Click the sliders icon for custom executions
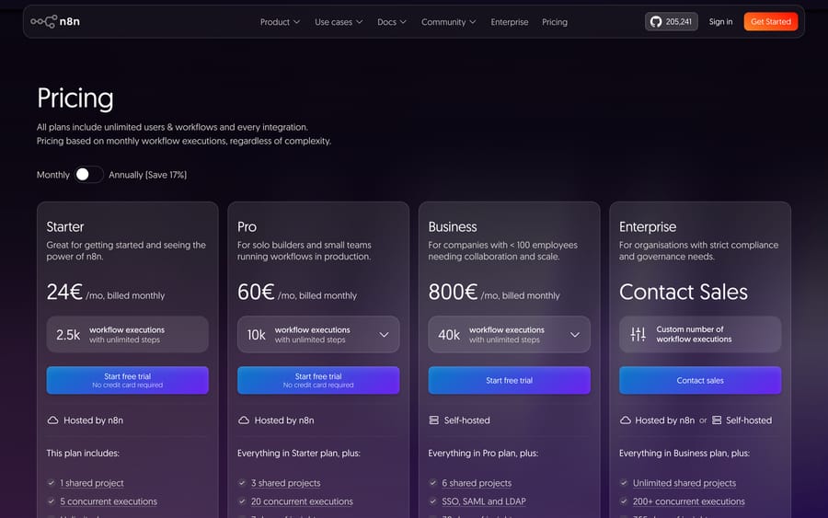The height and width of the screenshot is (518, 828). coord(638,334)
